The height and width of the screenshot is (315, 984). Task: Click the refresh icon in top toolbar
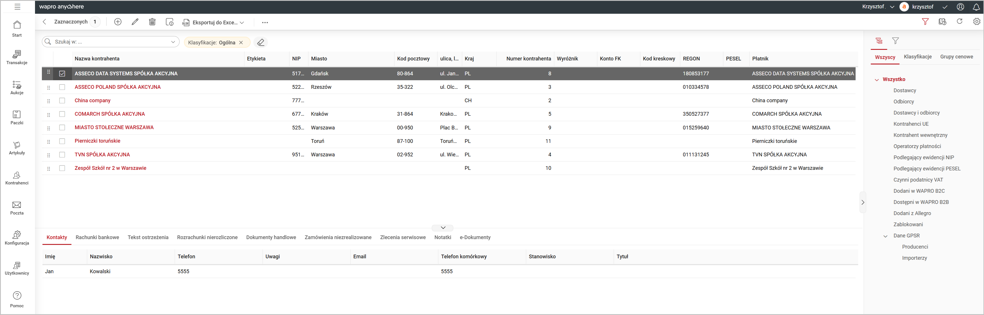pyautogui.click(x=959, y=22)
